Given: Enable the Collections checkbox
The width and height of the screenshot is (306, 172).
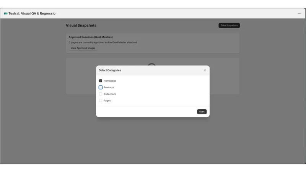Looking at the screenshot, I should pyautogui.click(x=101, y=94).
